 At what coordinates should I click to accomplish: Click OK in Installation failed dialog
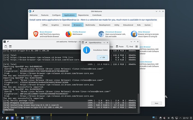[x=102, y=57]
